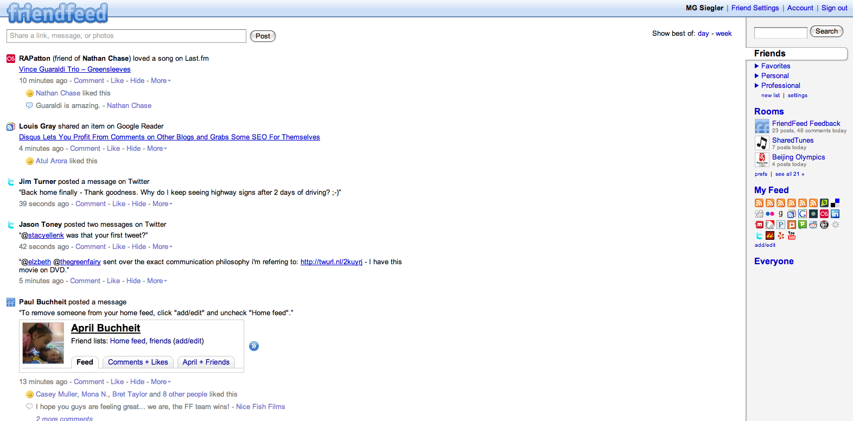Click the Post button
Image resolution: width=853 pixels, height=421 pixels.
click(263, 36)
